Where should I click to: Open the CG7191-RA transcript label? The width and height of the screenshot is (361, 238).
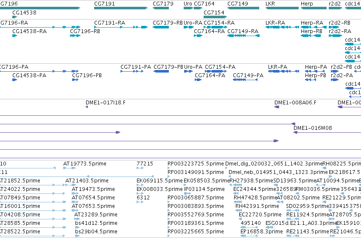tap(109, 23)
